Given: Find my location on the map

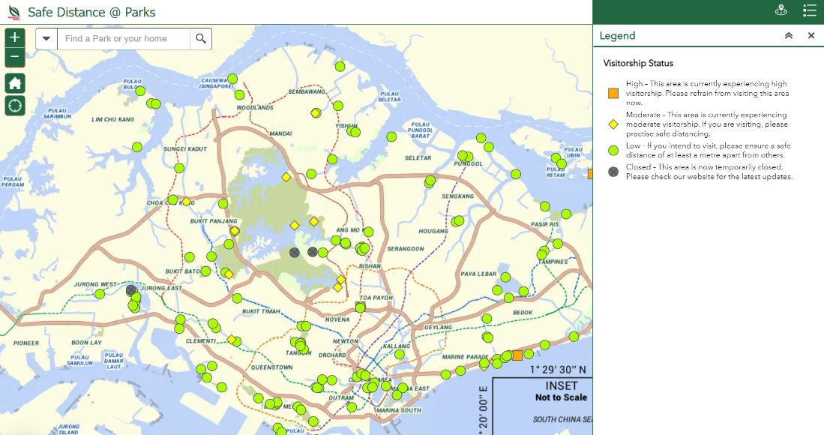Looking at the screenshot, I should pyautogui.click(x=15, y=106).
